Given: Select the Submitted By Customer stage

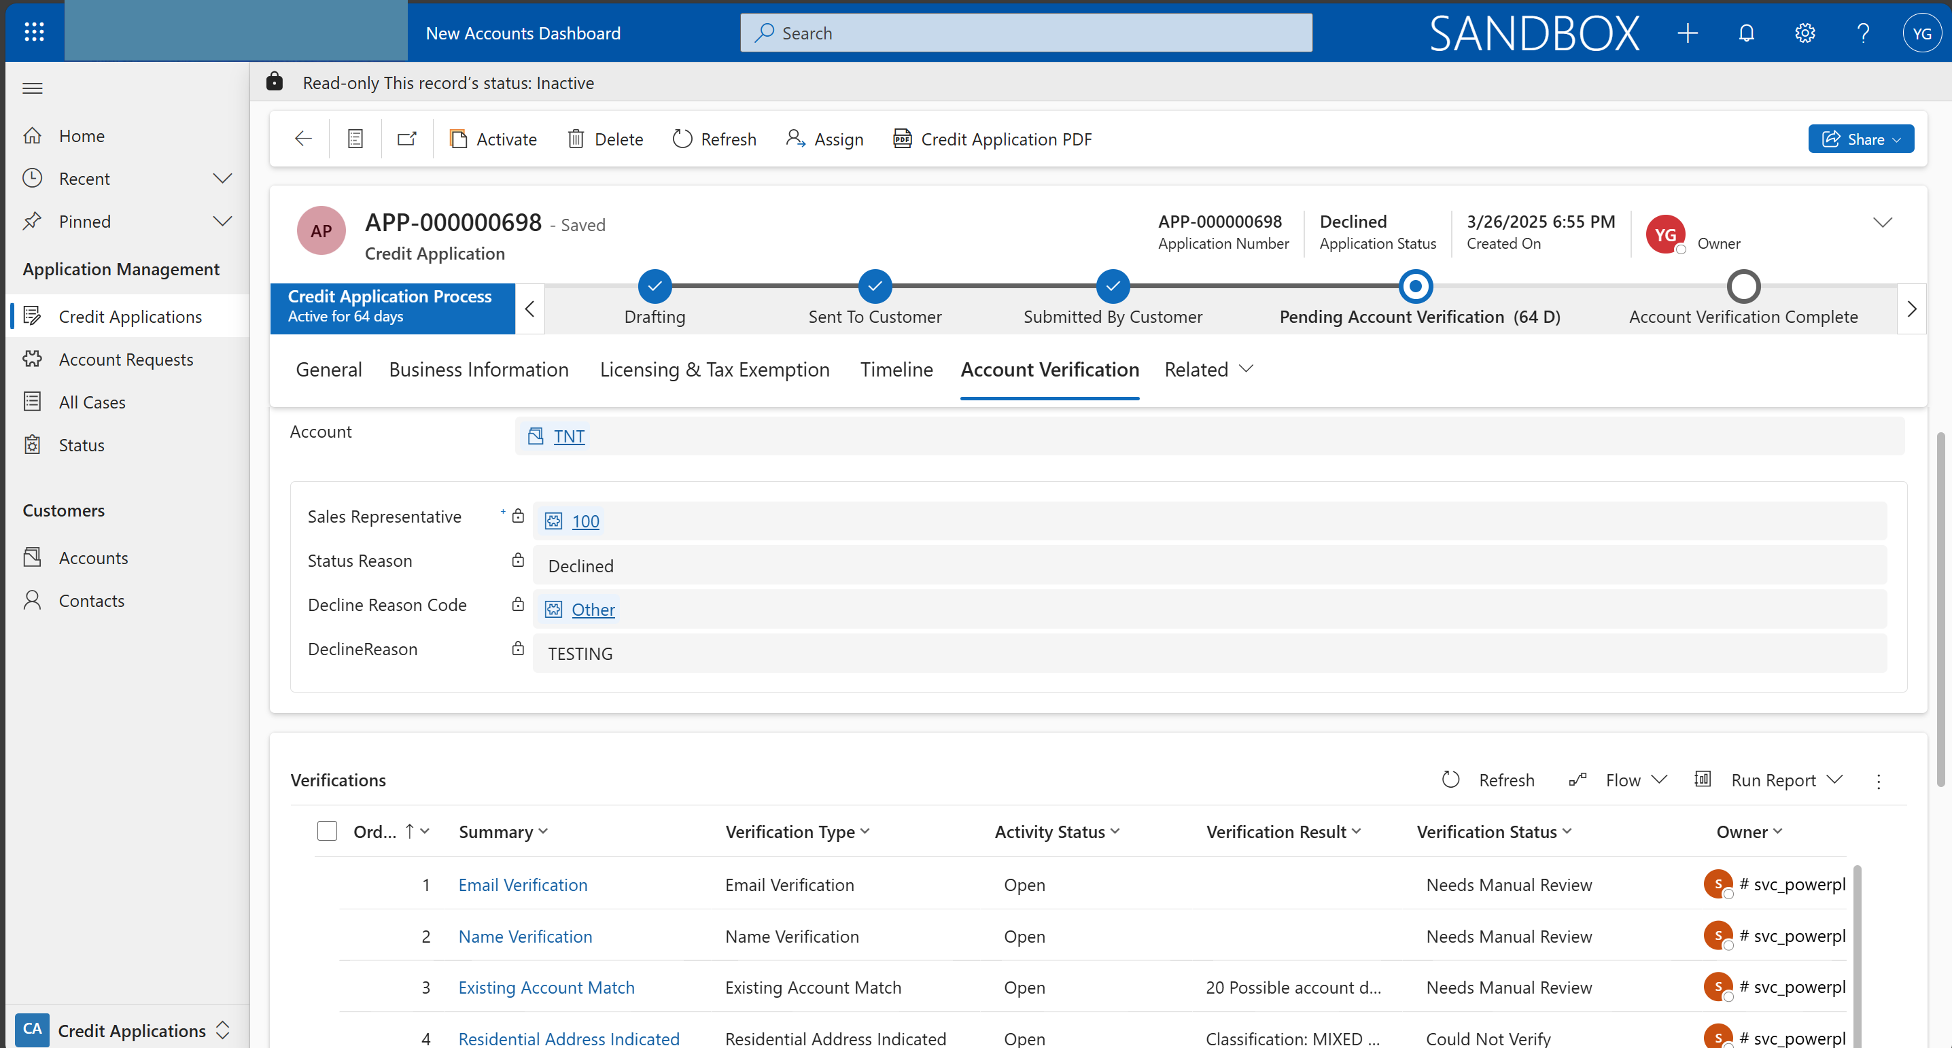Looking at the screenshot, I should pyautogui.click(x=1113, y=286).
